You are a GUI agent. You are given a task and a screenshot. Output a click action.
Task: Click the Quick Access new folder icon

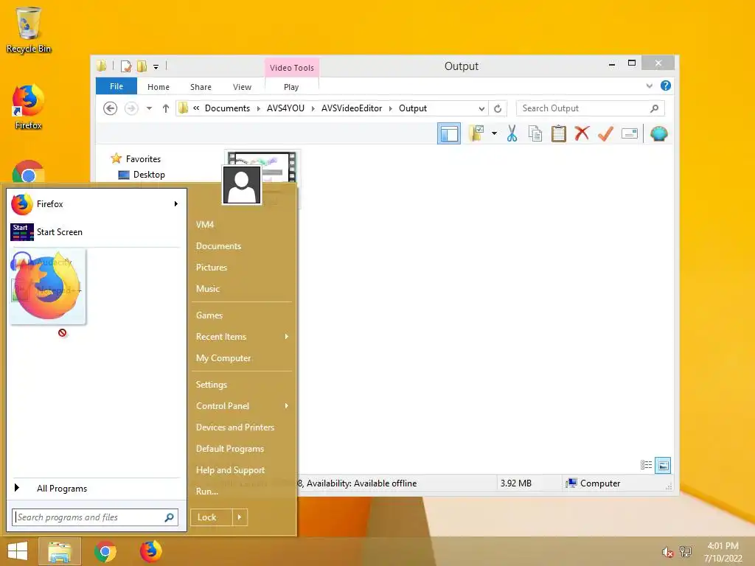point(142,66)
